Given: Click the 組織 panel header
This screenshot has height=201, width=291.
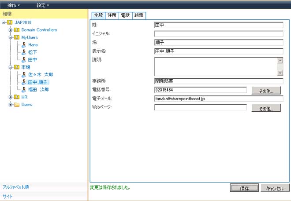Looking at the screenshot, I should point(44,14).
